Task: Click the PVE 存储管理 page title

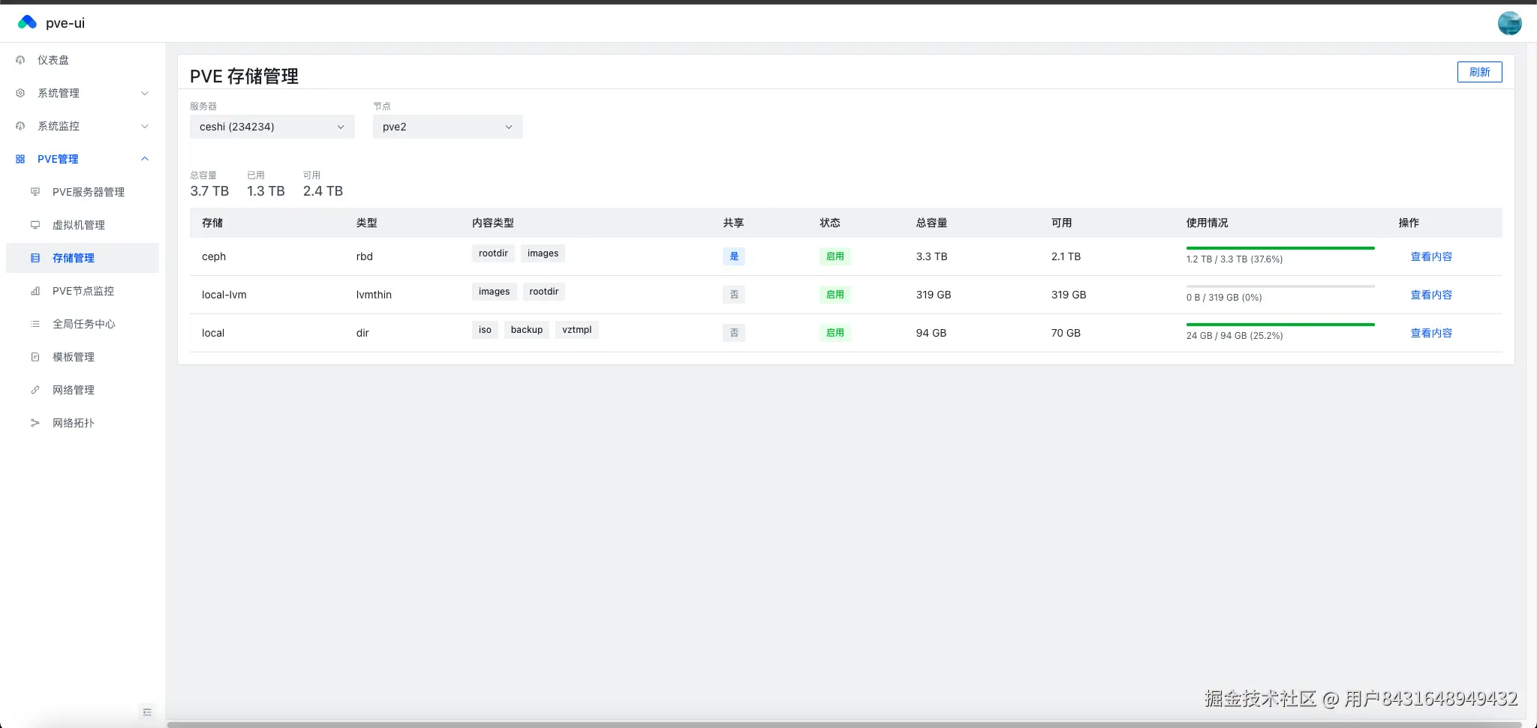Action: click(244, 76)
